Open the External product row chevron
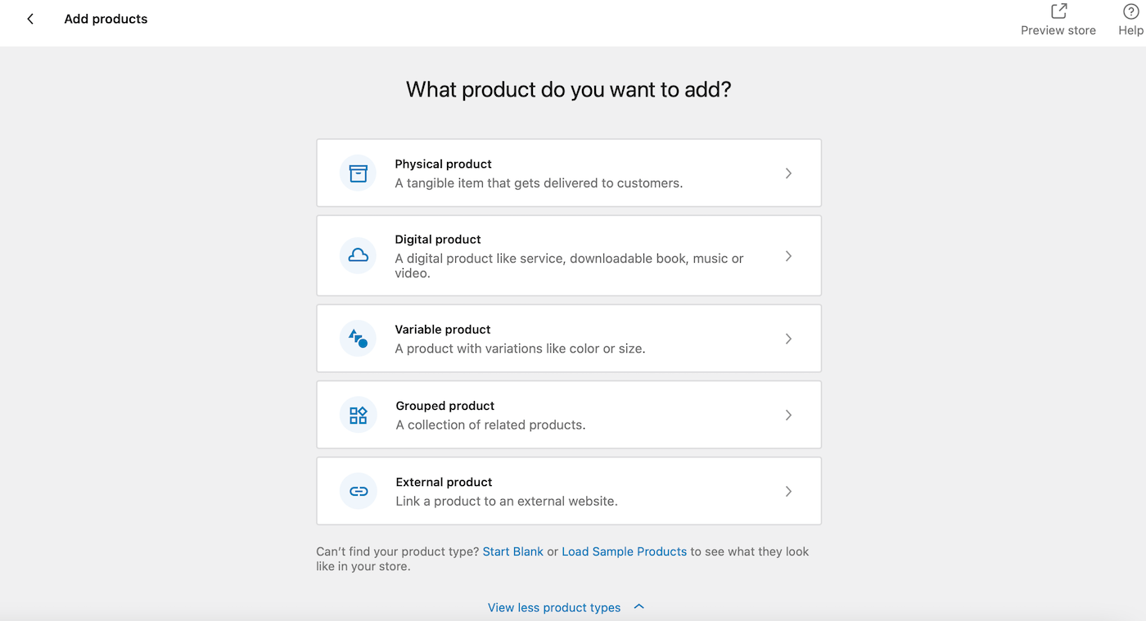Image resolution: width=1146 pixels, height=621 pixels. 788,491
